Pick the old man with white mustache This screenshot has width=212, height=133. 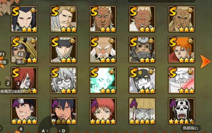tap(103, 50)
